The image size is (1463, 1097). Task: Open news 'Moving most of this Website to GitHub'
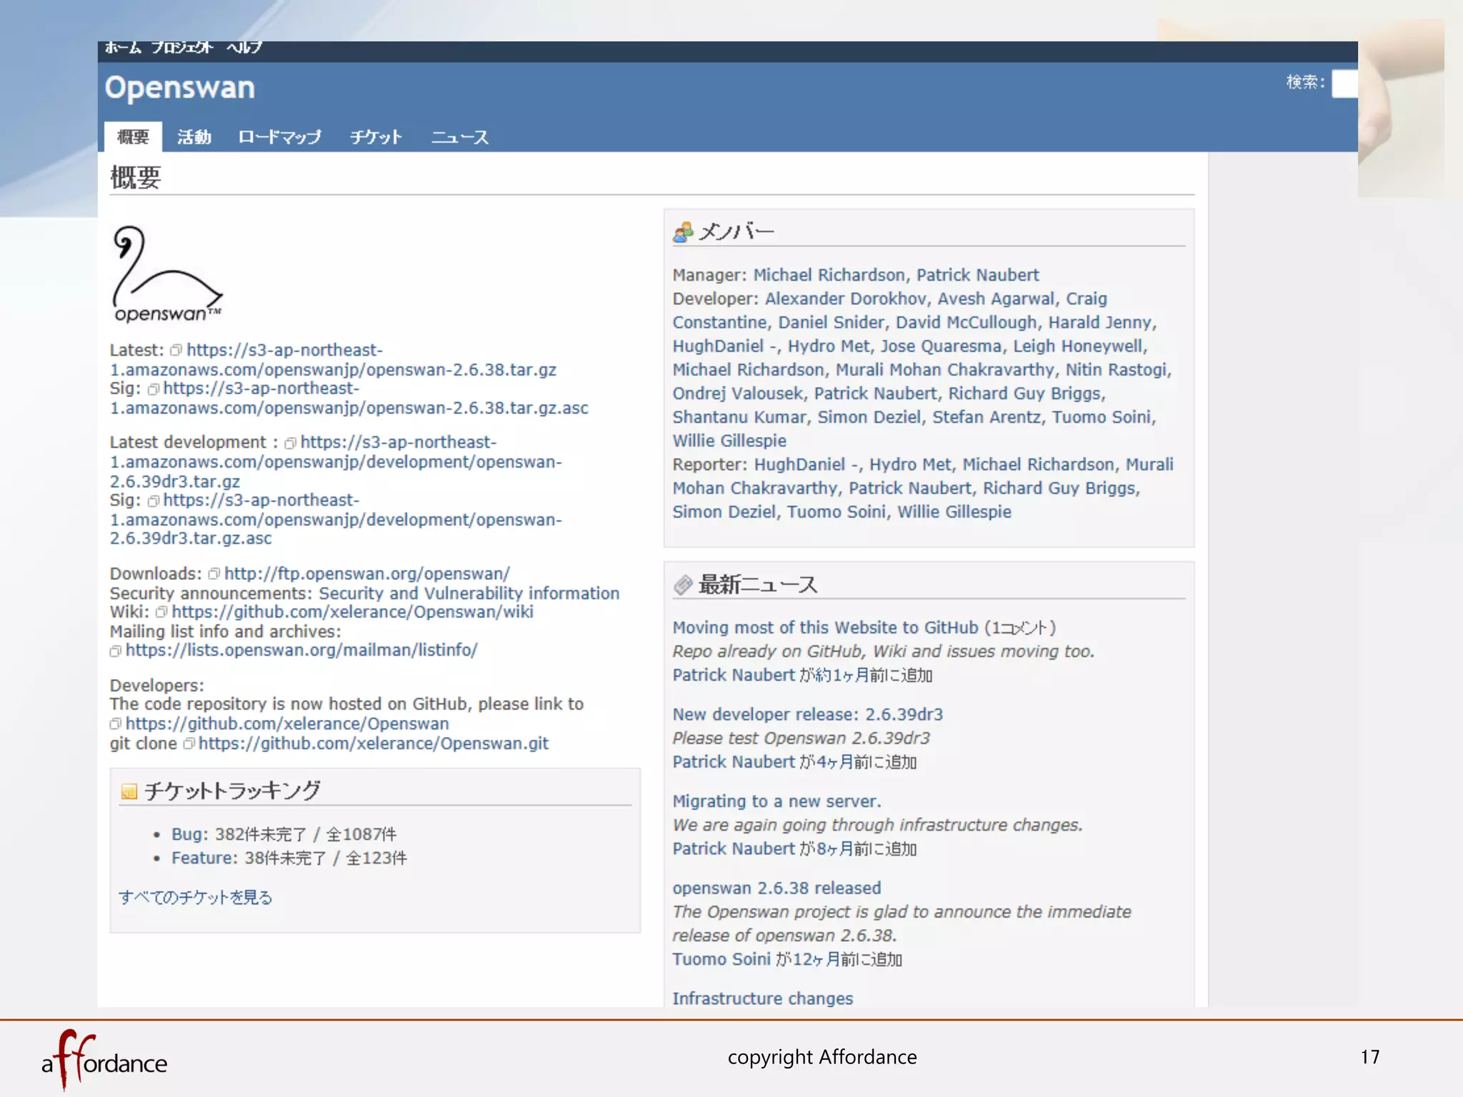click(x=824, y=628)
